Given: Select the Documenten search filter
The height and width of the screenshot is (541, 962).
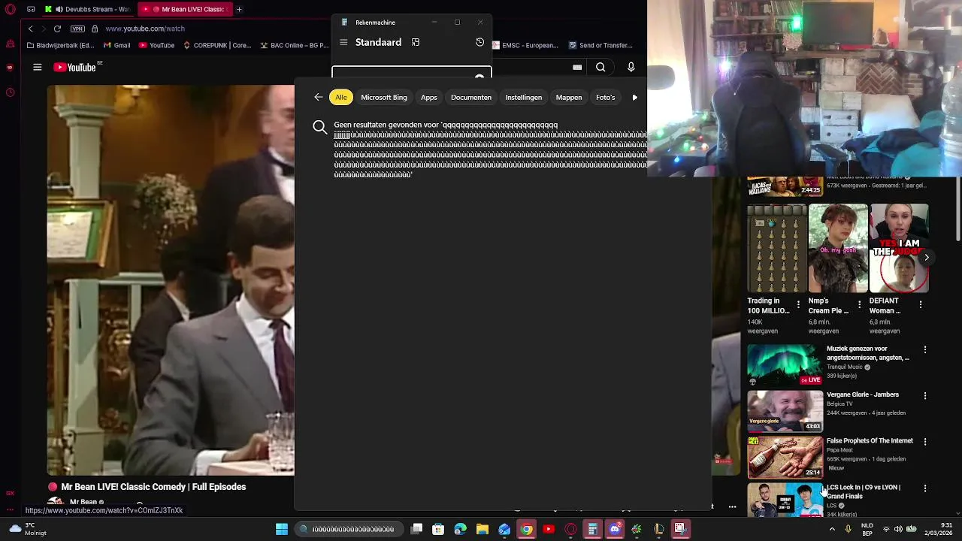Looking at the screenshot, I should click(x=471, y=97).
